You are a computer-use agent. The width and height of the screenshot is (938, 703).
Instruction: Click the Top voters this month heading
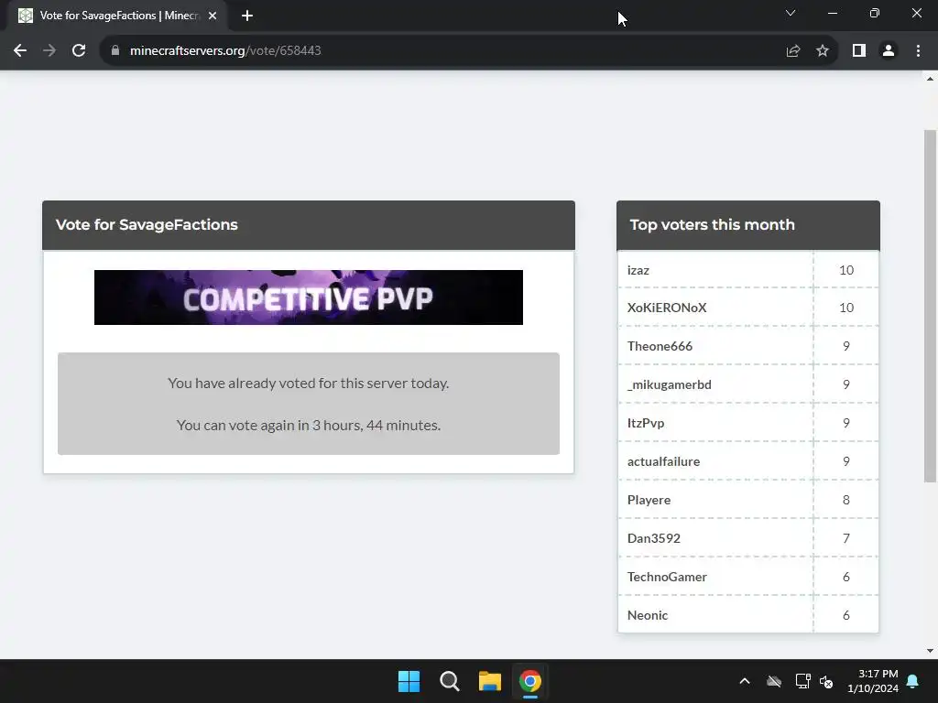click(x=713, y=225)
